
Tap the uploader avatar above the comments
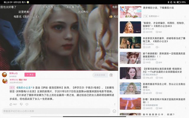[x=4, y=75]
